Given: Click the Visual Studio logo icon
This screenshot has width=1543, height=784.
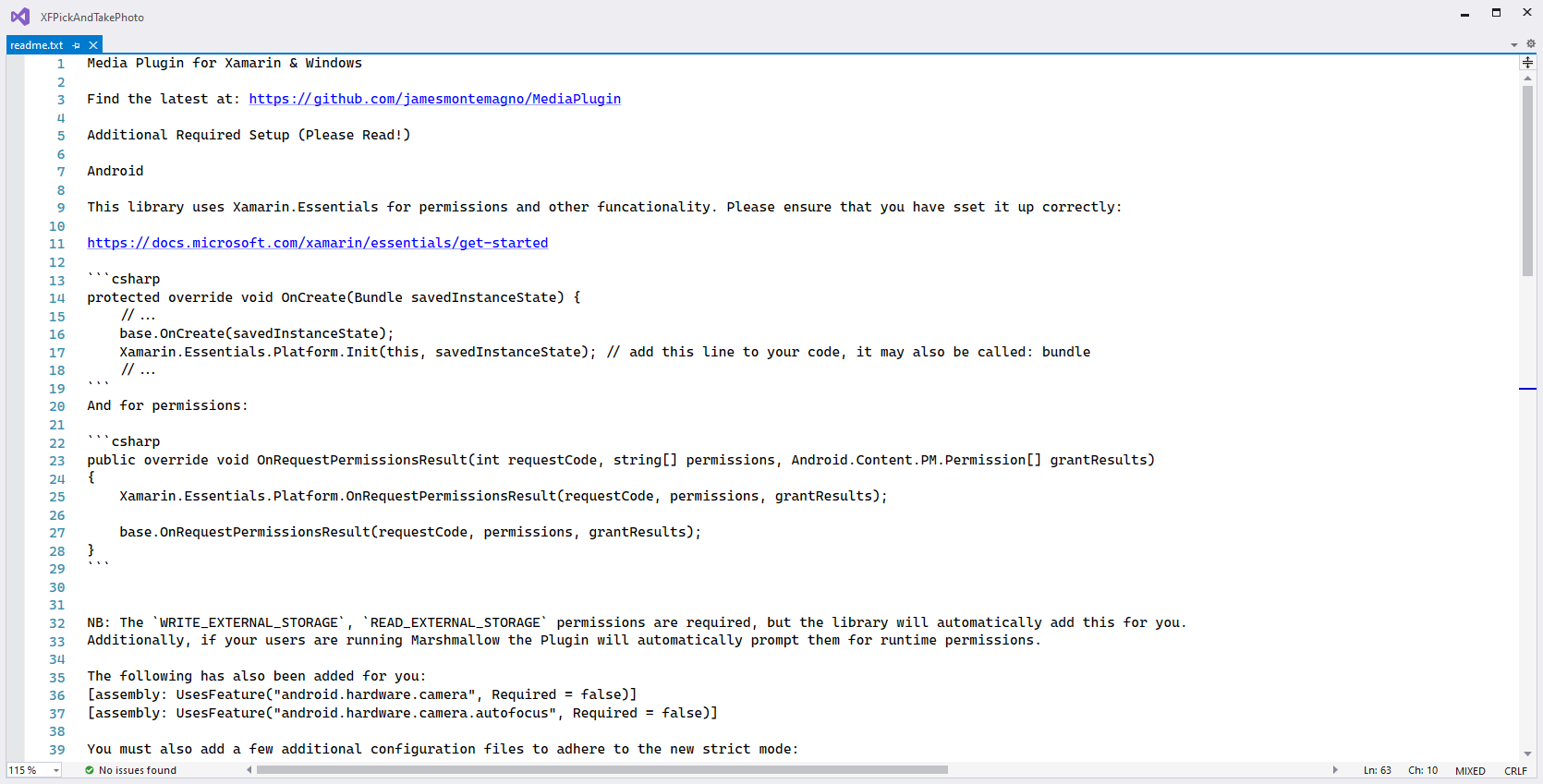Looking at the screenshot, I should coord(19,17).
